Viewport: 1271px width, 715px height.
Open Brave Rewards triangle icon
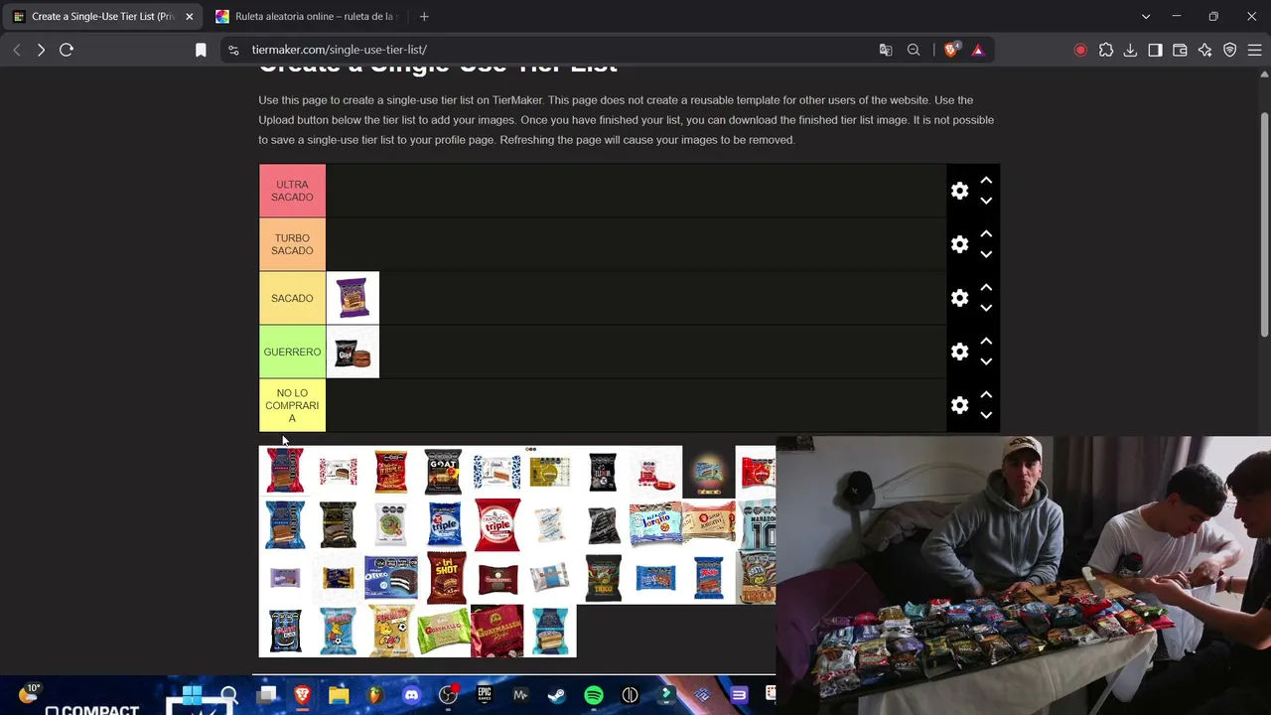978,50
